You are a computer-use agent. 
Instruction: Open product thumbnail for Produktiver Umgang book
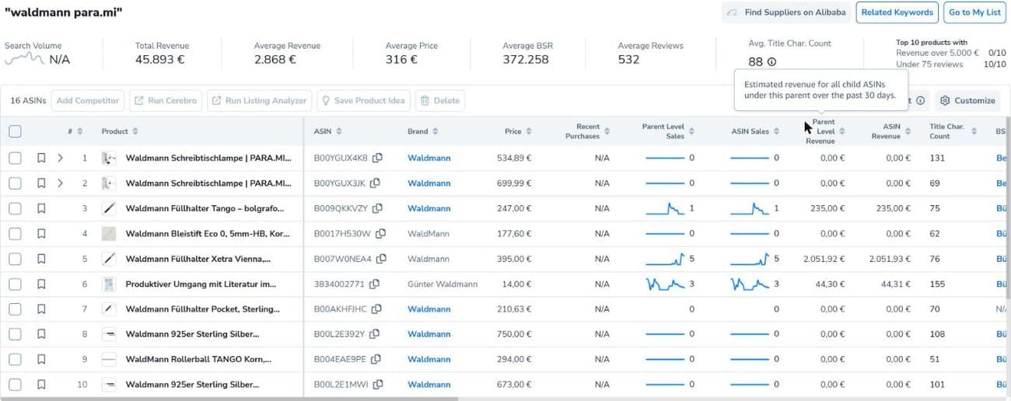109,284
